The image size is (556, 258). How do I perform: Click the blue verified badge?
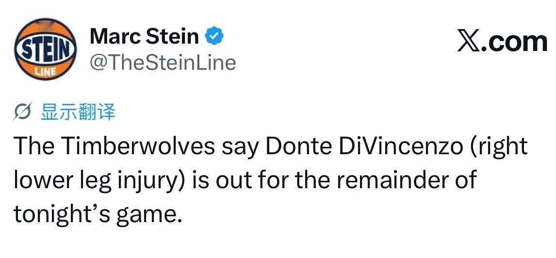coord(214,36)
